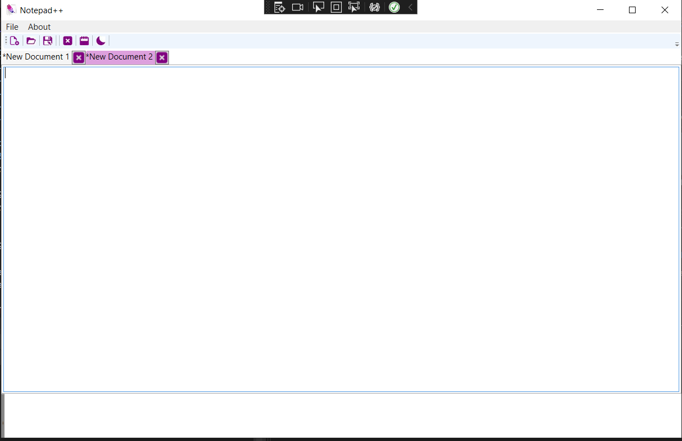Click the camera recording icon in the overlay bar
Screen dimensions: 682x441
(298, 7)
